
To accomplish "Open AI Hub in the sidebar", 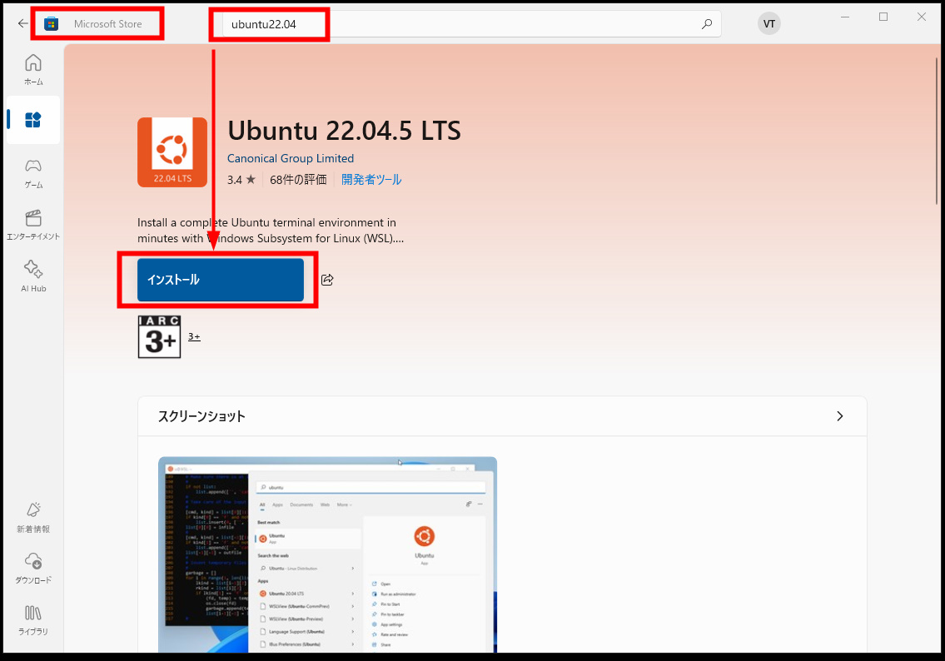I will point(33,276).
